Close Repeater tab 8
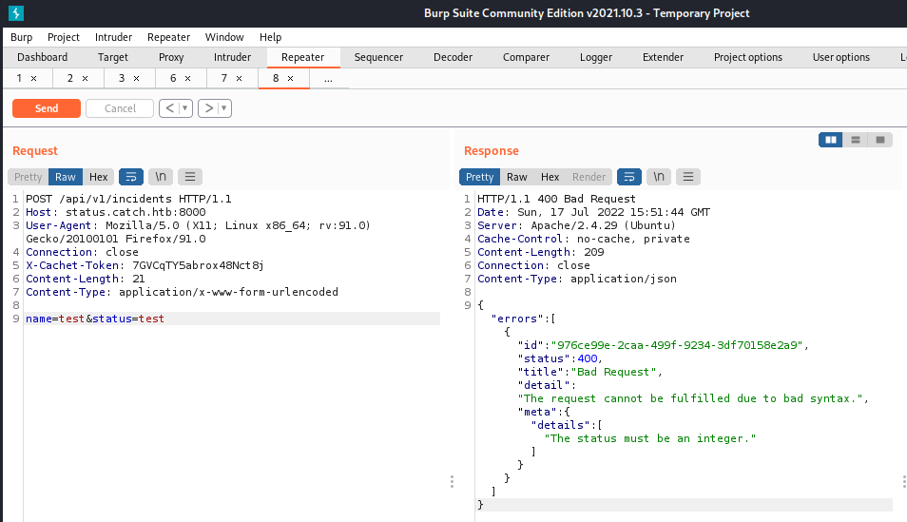Viewport: 907px width, 522px height. 290,78
